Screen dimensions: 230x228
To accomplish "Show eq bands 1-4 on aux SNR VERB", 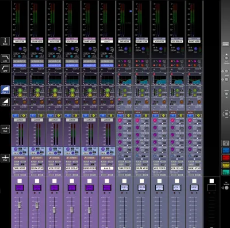I will pyautogui.click(x=20, y=61).
